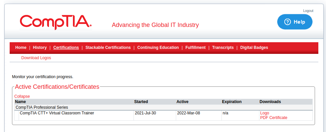Download the PDF Certificate
This screenshot has height=132, width=326.
tap(274, 118)
